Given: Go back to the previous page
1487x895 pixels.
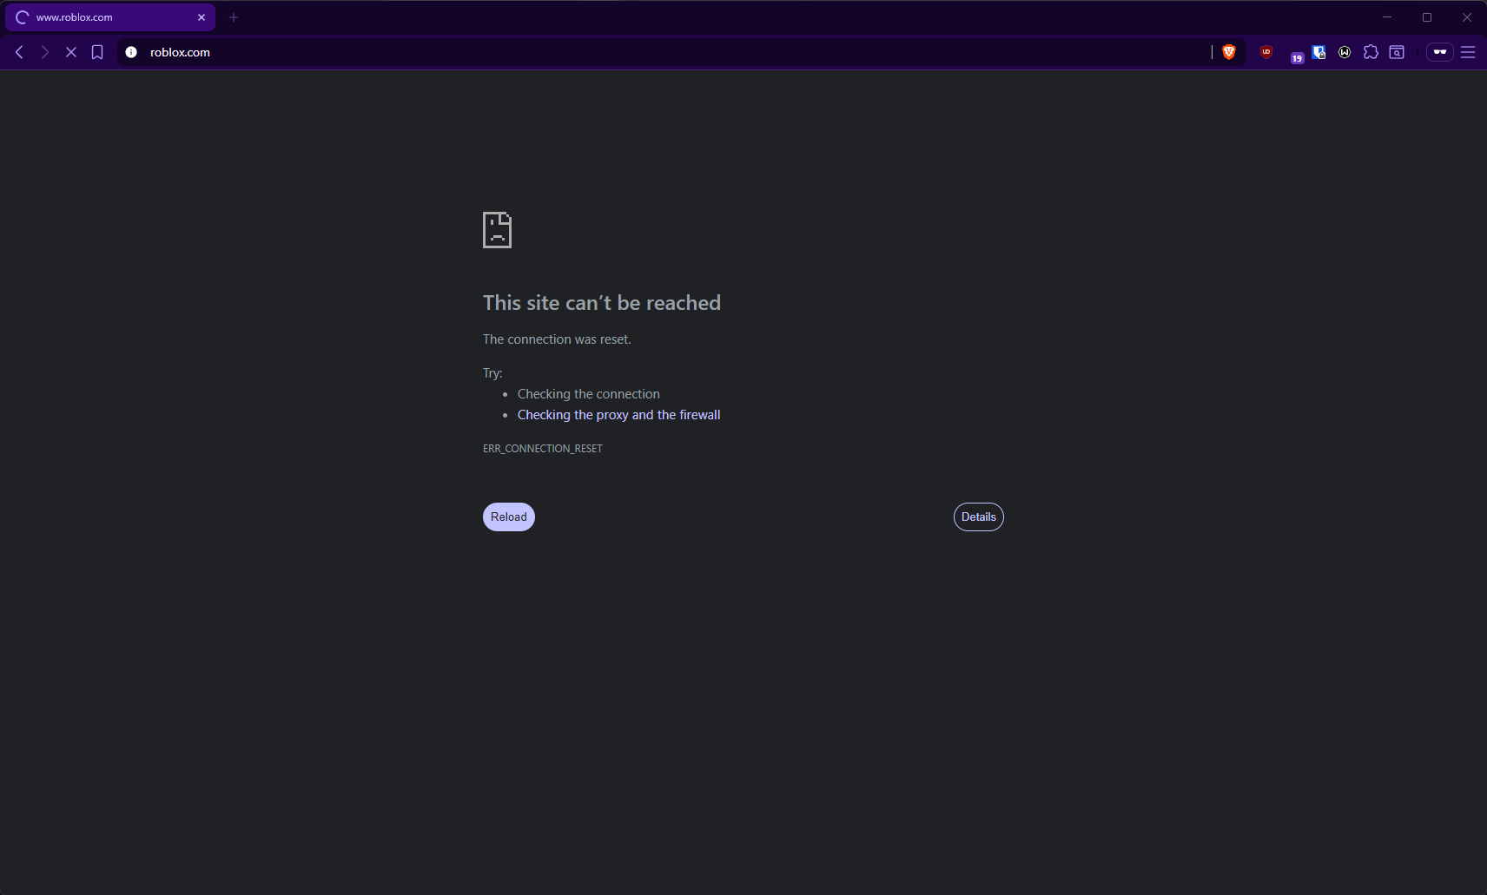Looking at the screenshot, I should [x=19, y=52].
